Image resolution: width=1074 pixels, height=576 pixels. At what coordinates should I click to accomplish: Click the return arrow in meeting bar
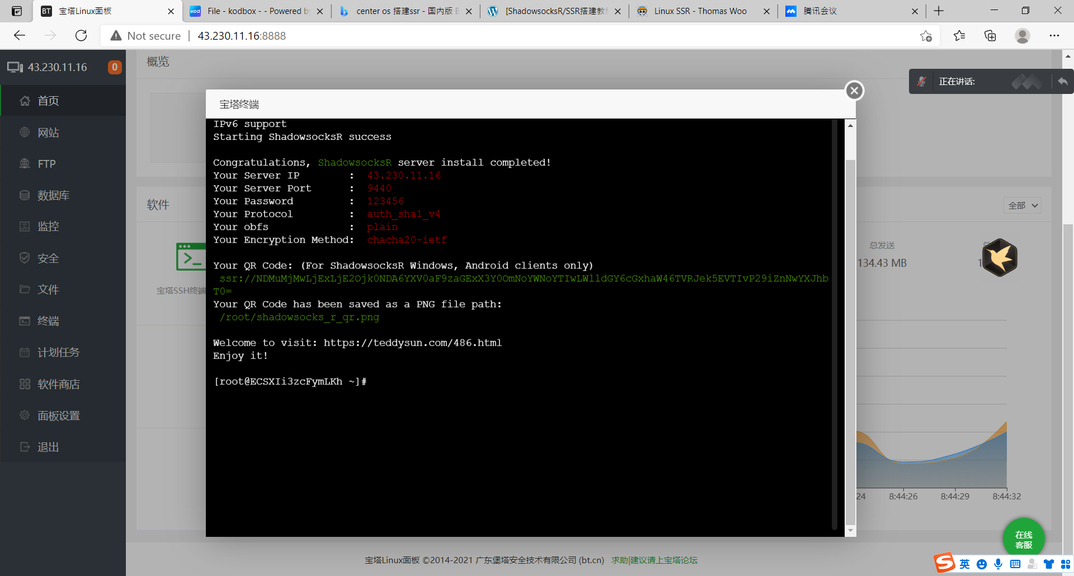[x=1062, y=82]
